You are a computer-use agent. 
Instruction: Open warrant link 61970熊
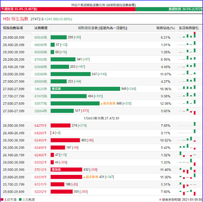(x=41, y=96)
